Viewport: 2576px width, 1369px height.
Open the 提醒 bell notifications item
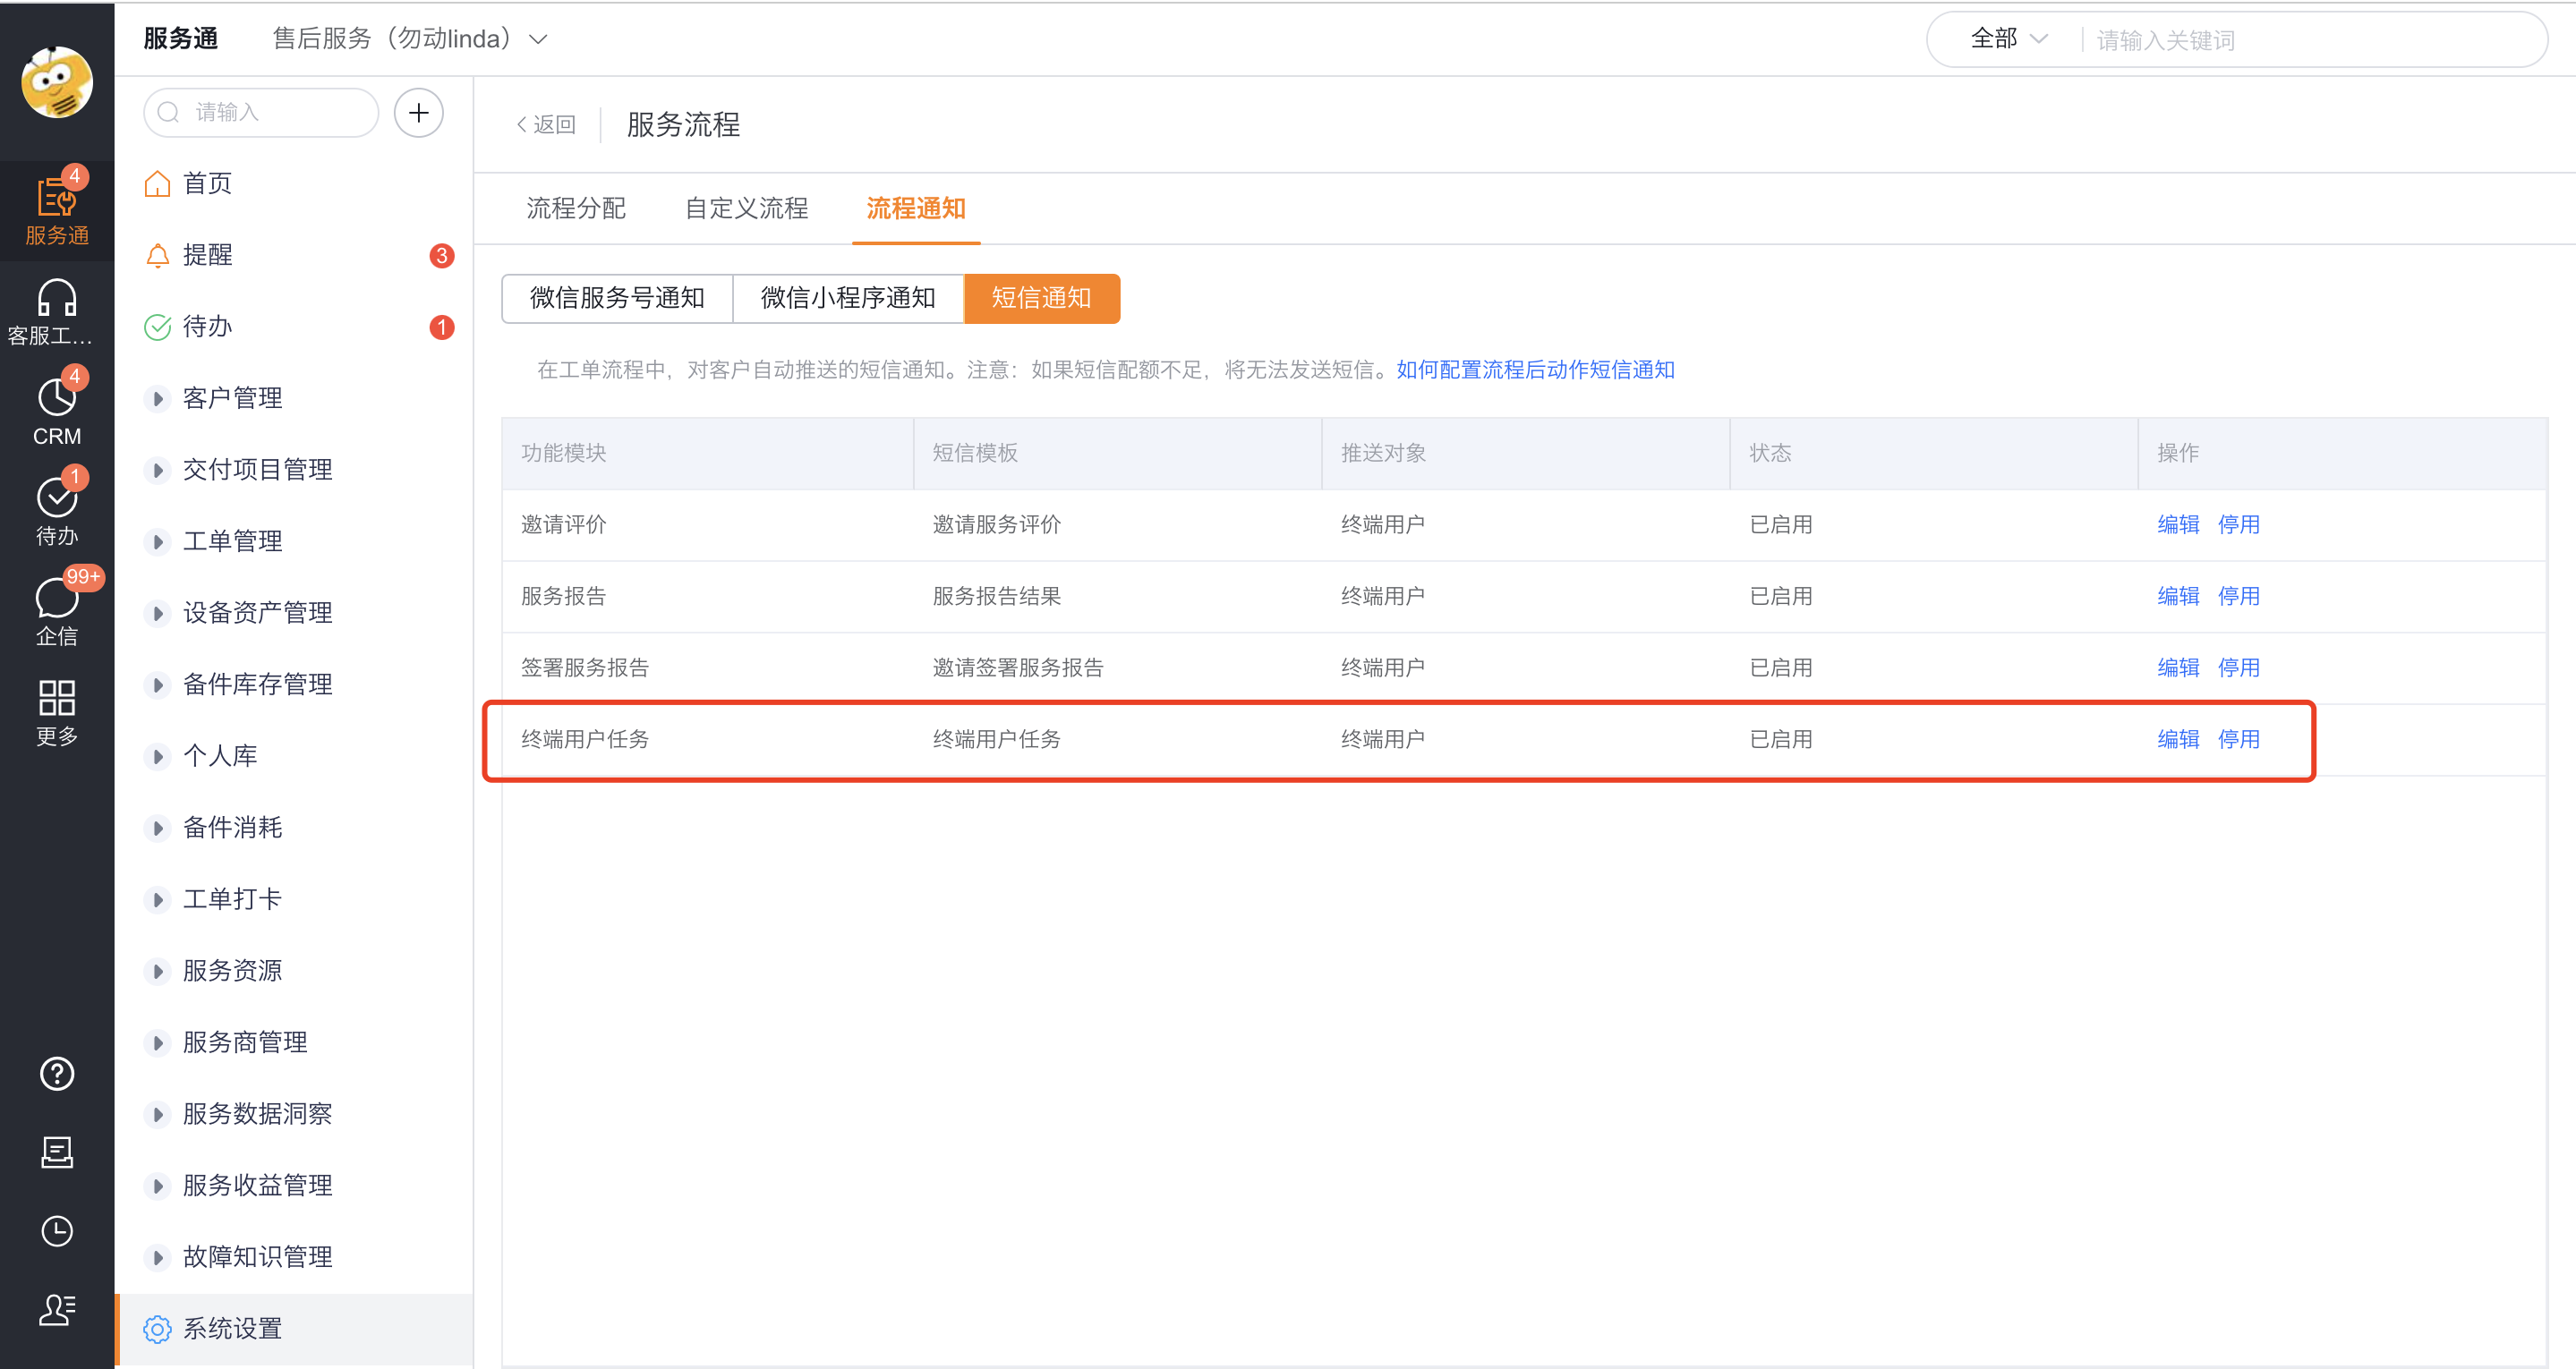[208, 255]
